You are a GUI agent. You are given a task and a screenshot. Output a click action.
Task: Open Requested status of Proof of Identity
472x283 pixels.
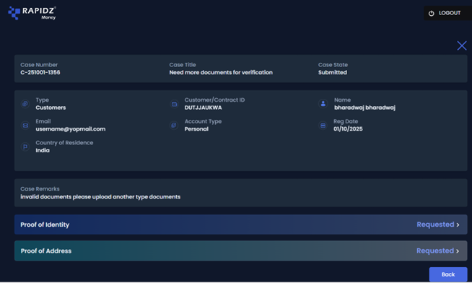pos(435,225)
